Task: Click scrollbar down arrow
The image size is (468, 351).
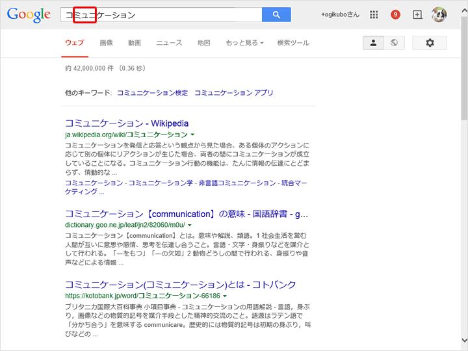Action: coord(464,340)
